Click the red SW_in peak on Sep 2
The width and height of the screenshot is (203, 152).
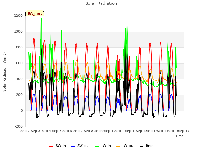[x=34, y=39]
